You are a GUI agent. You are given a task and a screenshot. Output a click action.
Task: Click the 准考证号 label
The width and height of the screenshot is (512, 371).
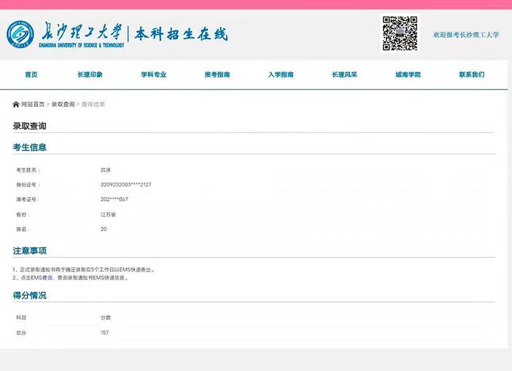[28, 199]
